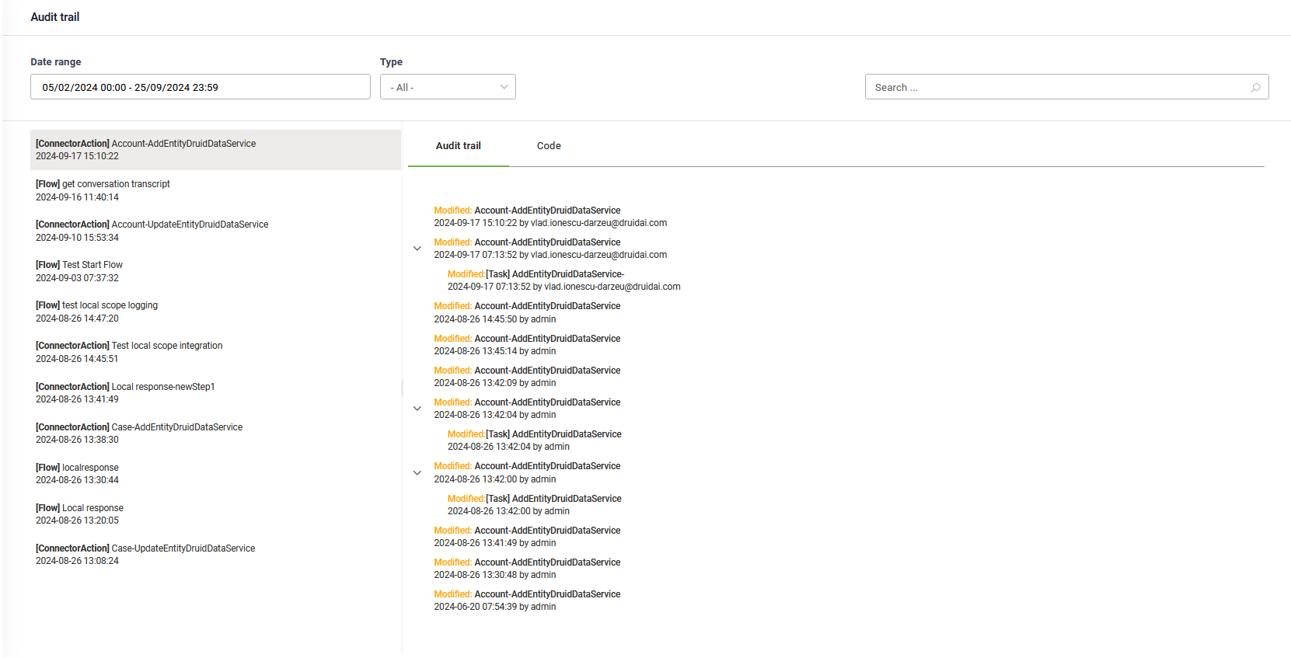Click the Search text field

pyautogui.click(x=1057, y=87)
